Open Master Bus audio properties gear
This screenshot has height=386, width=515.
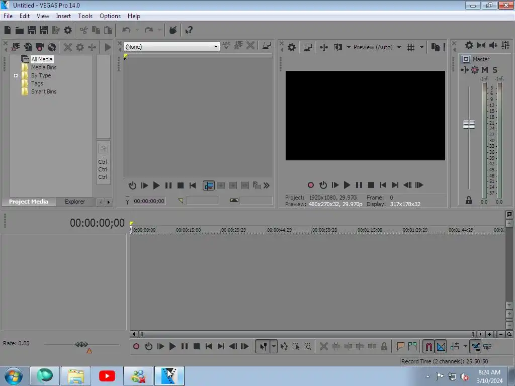tap(469, 45)
